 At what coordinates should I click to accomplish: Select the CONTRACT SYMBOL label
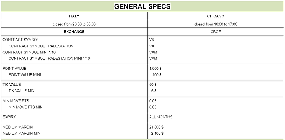tap(21, 40)
